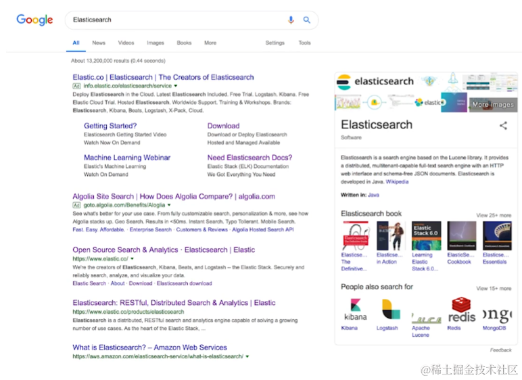Switch to the News tab
Image resolution: width=522 pixels, height=380 pixels.
tap(99, 43)
